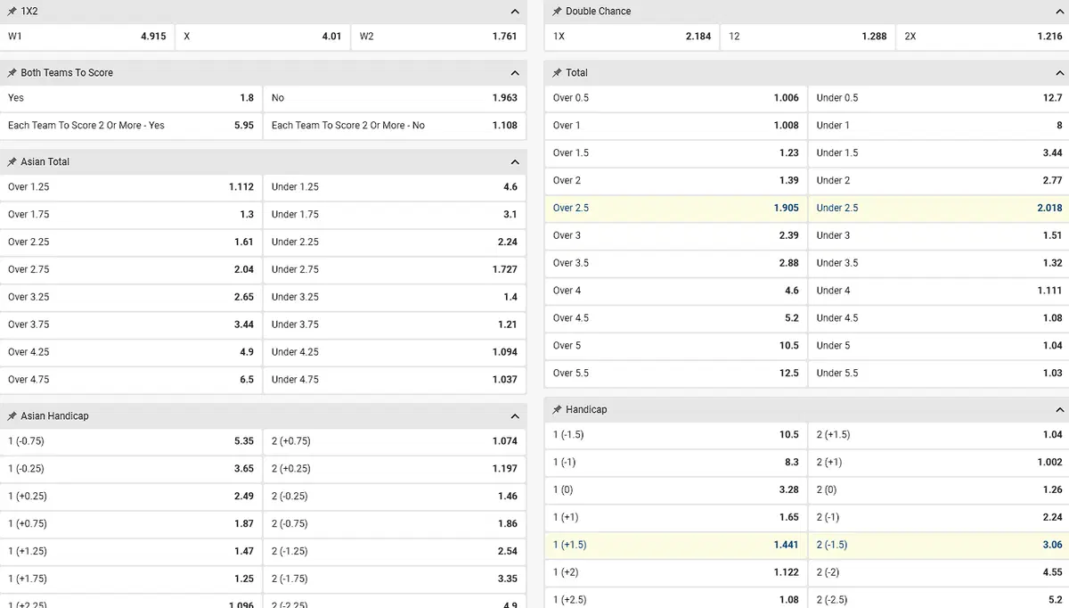Collapse the 1X2 section

point(515,12)
